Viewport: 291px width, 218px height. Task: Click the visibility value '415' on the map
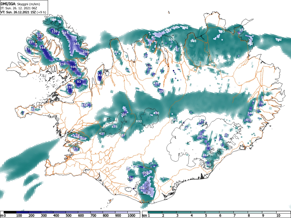[x=249, y=120]
